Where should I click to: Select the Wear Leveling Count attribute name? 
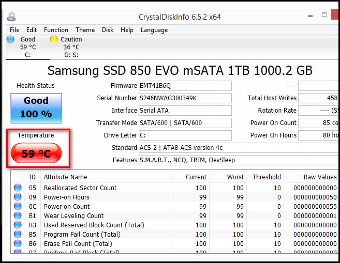(x=73, y=216)
